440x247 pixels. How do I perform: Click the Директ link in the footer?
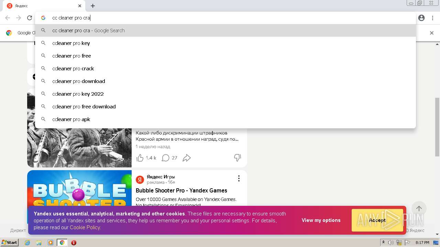[x=18, y=231]
